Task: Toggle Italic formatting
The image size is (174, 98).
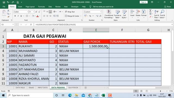Action: [x=18, y=16]
